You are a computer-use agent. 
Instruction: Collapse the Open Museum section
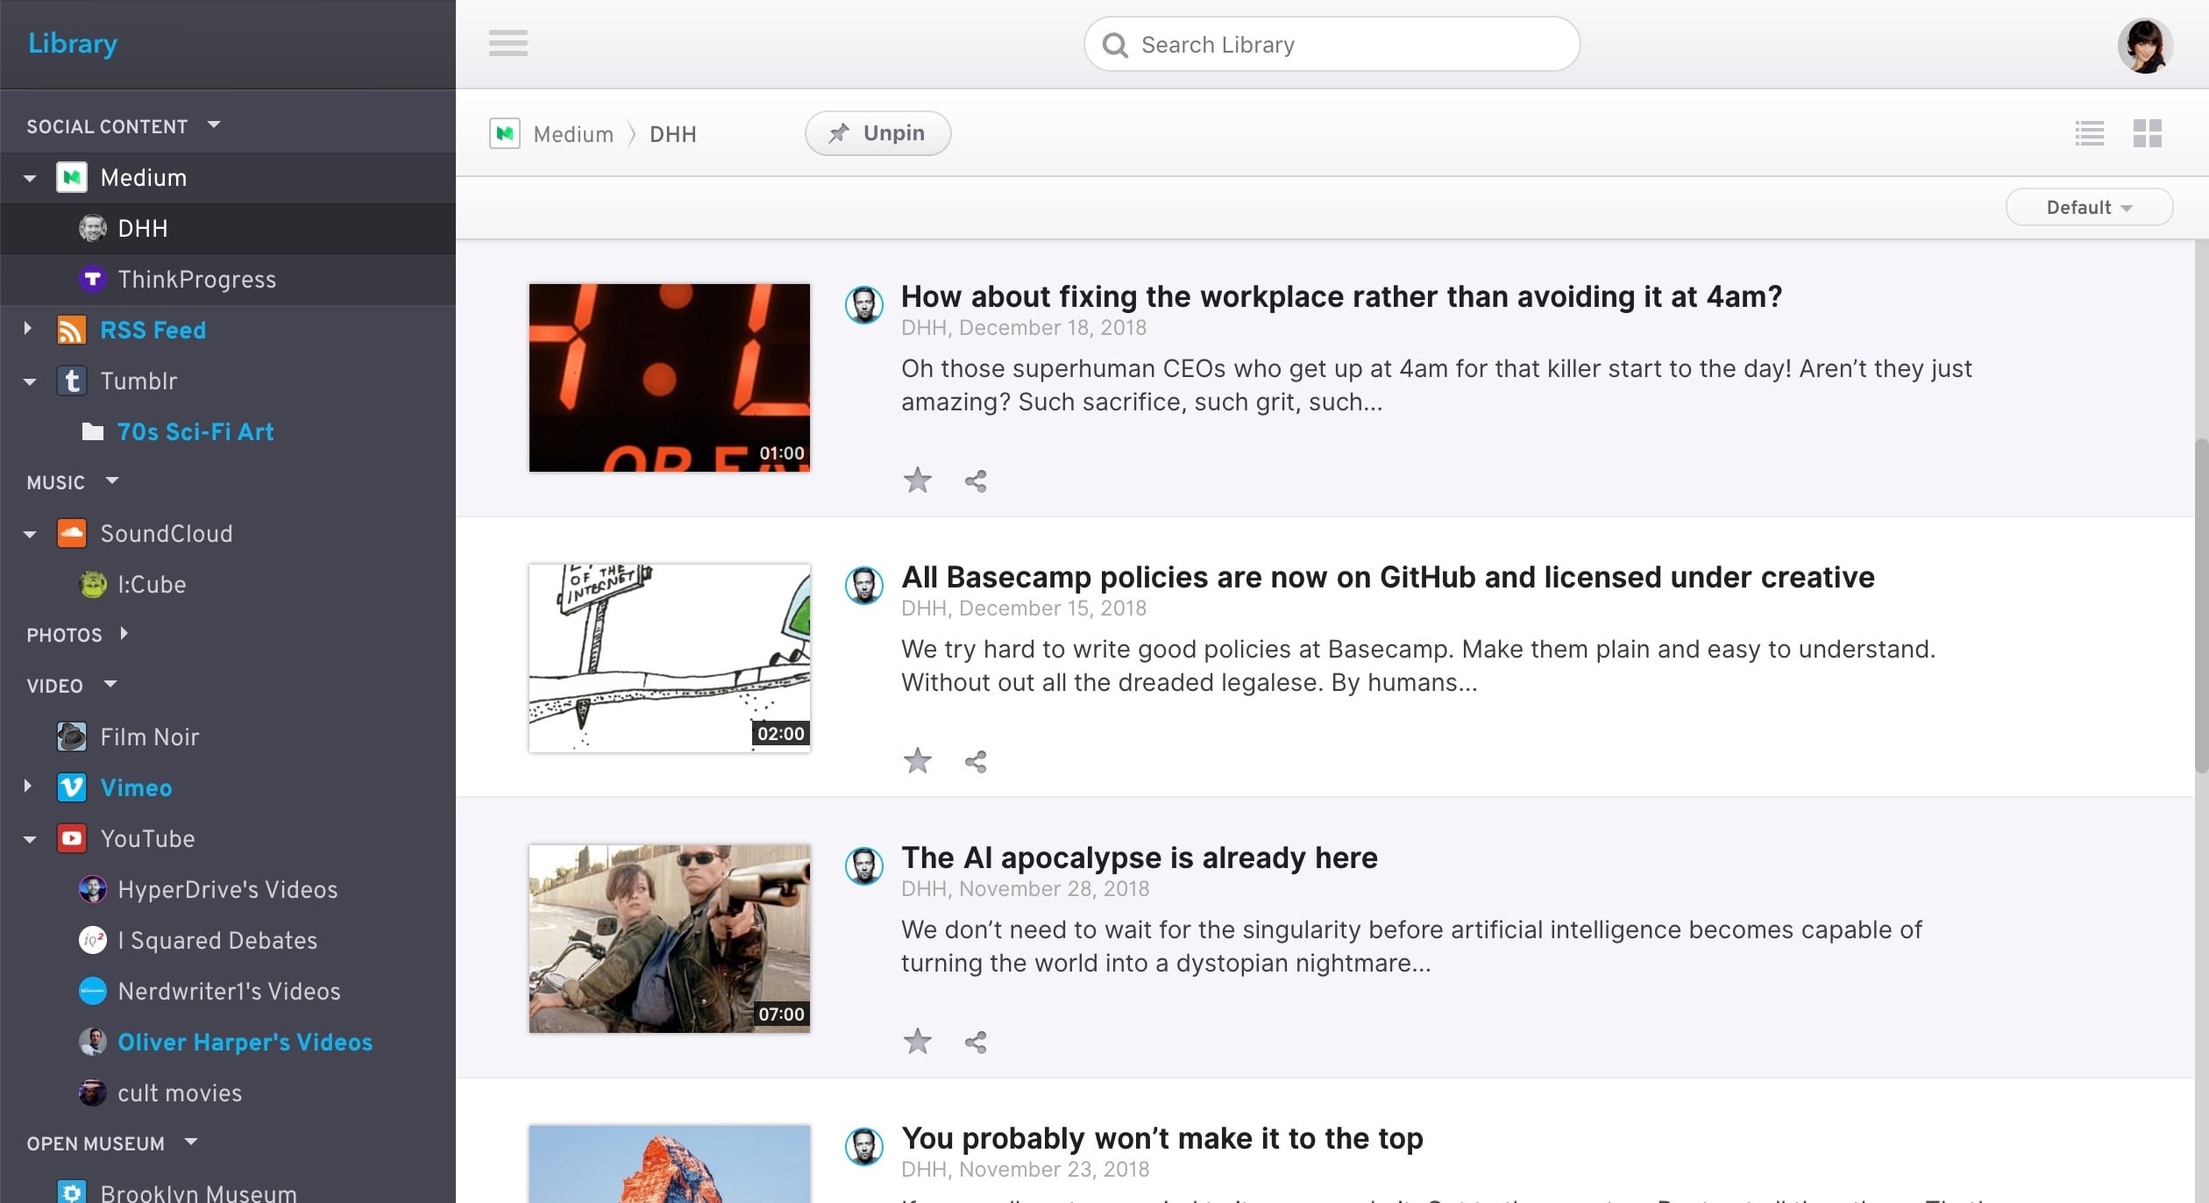coord(191,1142)
